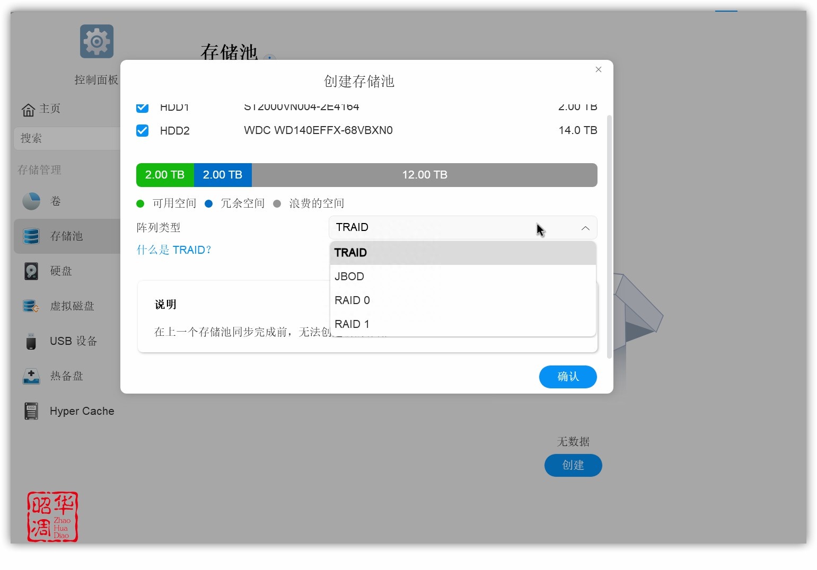Choose JBOD from the array type list
Image resolution: width=817 pixels, height=570 pixels.
click(463, 277)
